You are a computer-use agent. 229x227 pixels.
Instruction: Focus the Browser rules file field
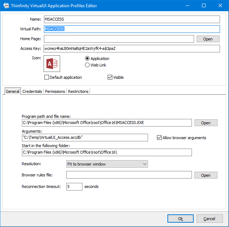pos(129,175)
